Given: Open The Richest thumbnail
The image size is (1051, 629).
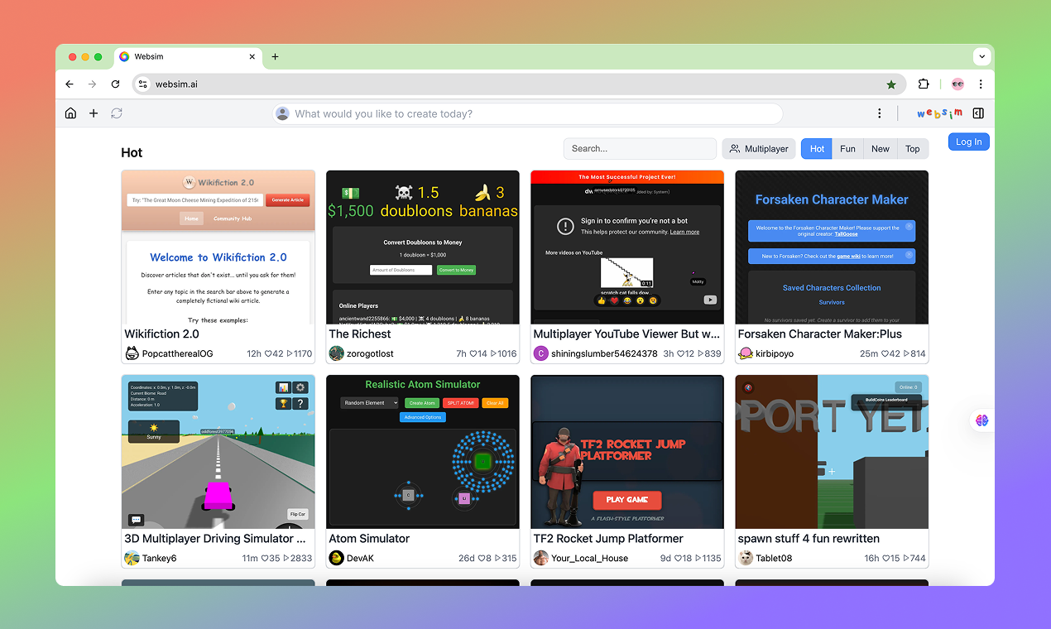Looking at the screenshot, I should [422, 247].
